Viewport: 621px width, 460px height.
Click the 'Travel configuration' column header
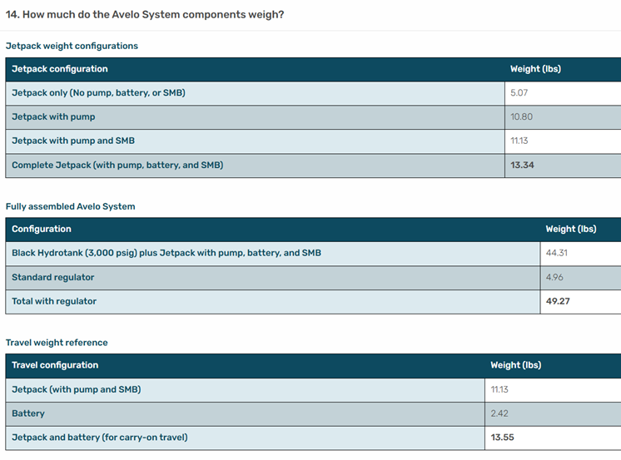point(55,366)
